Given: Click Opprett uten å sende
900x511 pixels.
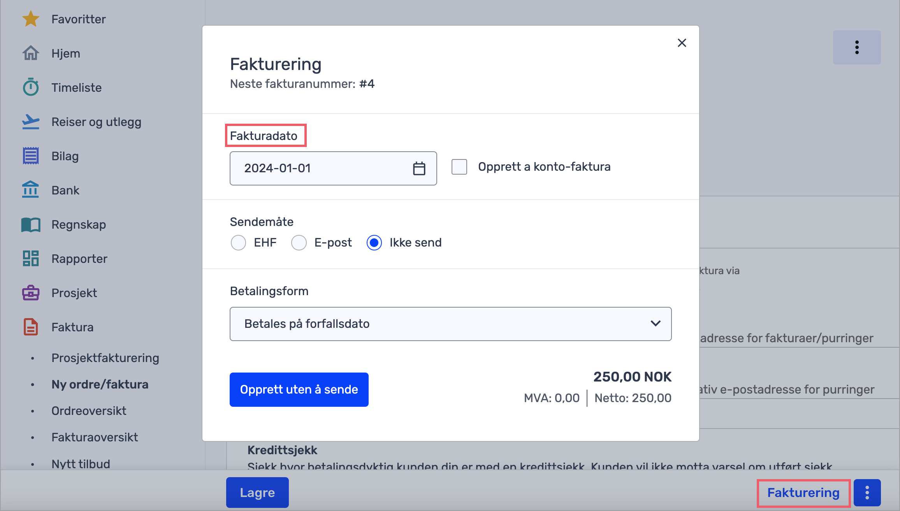Looking at the screenshot, I should click(299, 389).
